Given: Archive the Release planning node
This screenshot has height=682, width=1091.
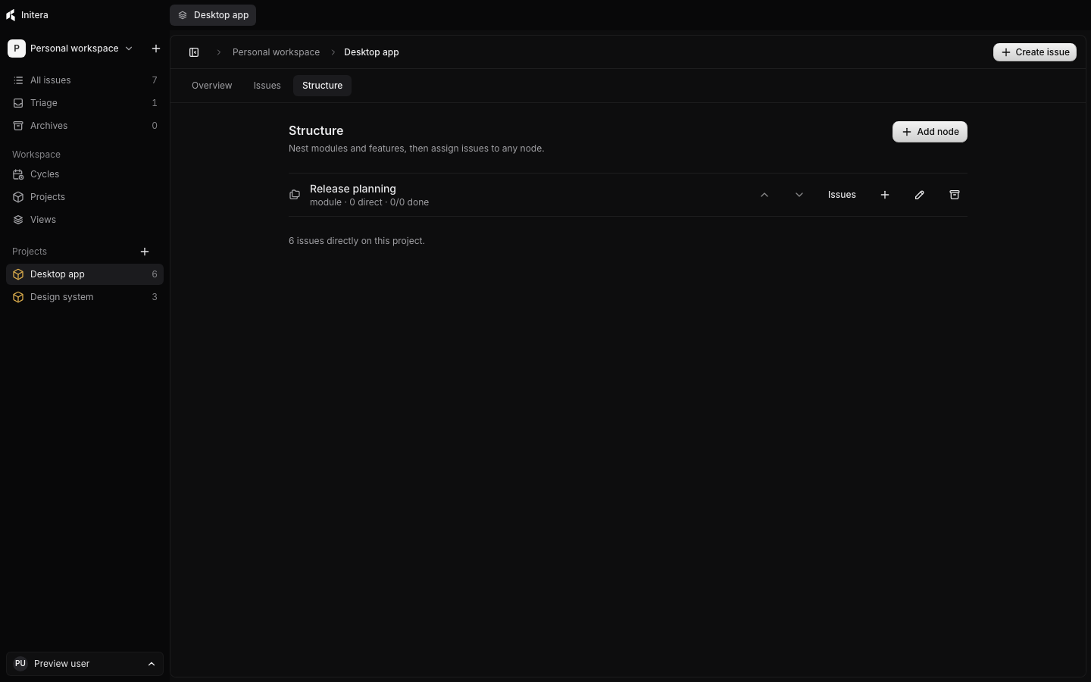Looking at the screenshot, I should coord(955,195).
